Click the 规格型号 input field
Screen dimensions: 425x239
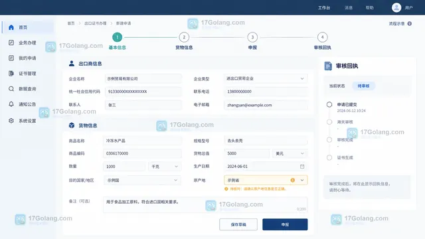[x=266, y=141]
